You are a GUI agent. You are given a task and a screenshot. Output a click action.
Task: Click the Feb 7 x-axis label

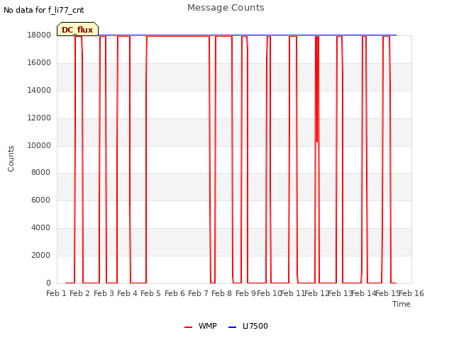[198, 293]
